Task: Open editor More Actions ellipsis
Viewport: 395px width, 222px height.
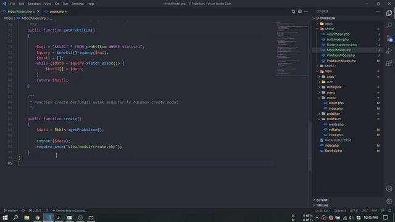Action: 306,12
